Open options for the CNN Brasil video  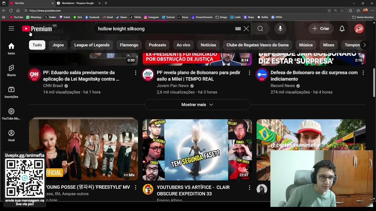point(135,73)
